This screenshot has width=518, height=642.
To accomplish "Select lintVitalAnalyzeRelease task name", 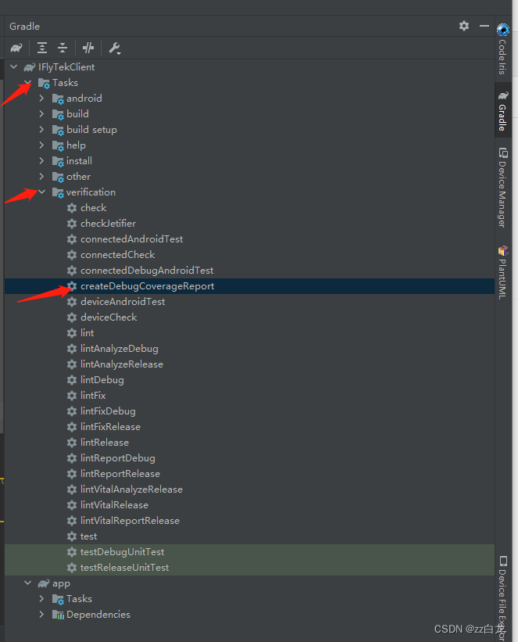I will coord(132,490).
